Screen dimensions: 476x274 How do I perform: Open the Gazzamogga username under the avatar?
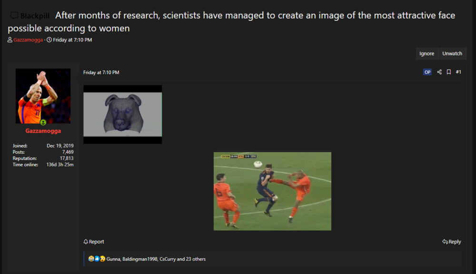click(43, 131)
